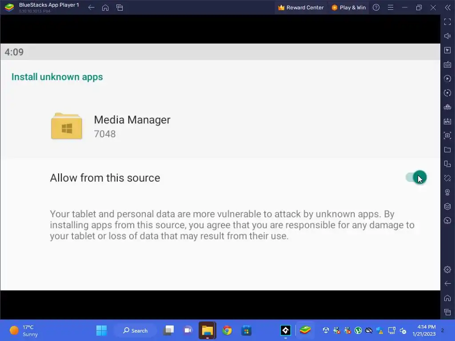The height and width of the screenshot is (341, 455).
Task: Click the vulnerability warning paragraph
Action: [232, 225]
